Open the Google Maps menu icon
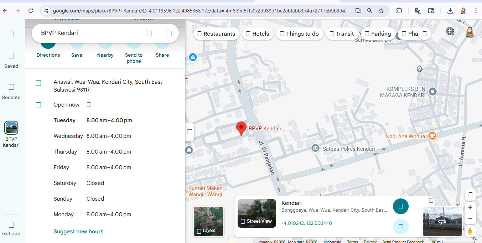 click(x=11, y=33)
